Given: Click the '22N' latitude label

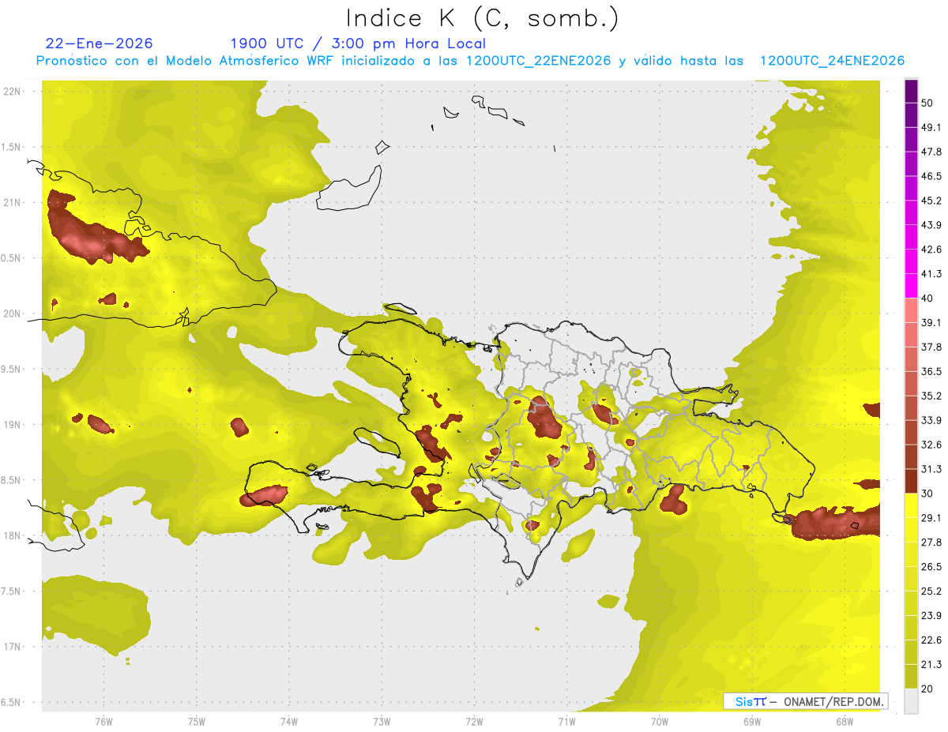Looking at the screenshot, I should tap(12, 92).
